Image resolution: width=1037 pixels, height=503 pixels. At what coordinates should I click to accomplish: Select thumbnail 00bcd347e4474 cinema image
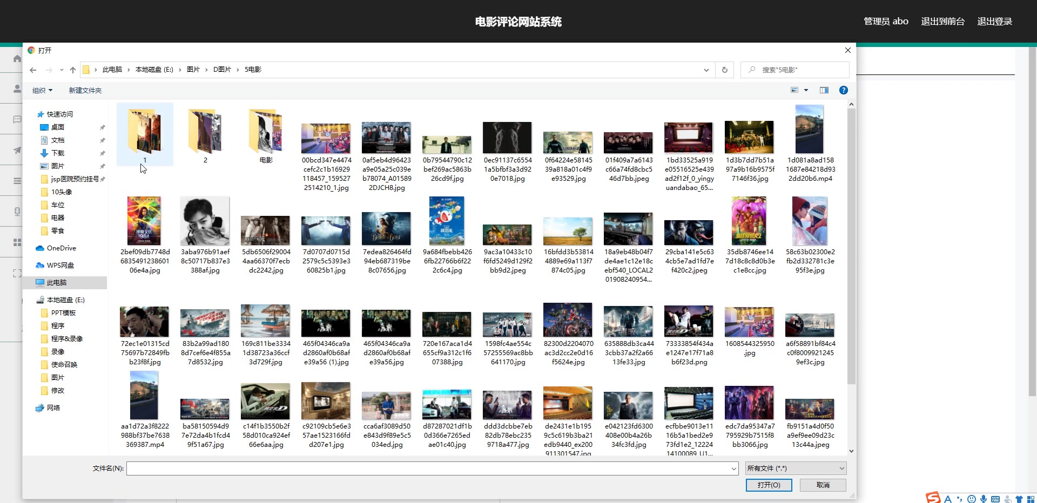326,138
